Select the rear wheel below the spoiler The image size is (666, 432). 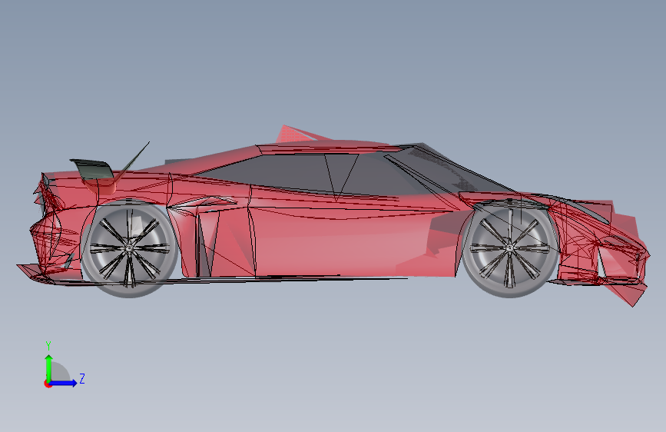pyautogui.click(x=129, y=248)
